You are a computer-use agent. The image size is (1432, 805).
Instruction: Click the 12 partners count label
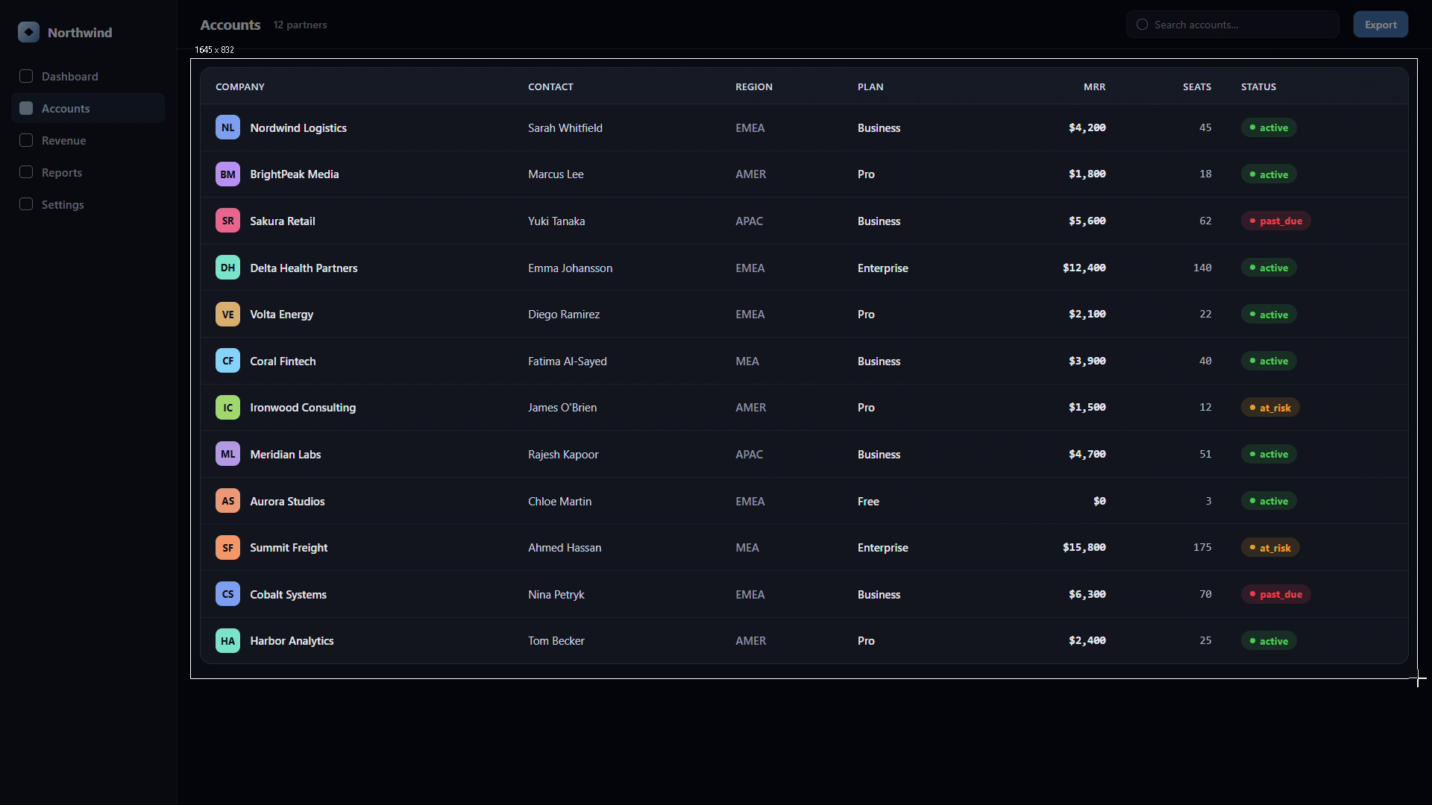pos(300,25)
